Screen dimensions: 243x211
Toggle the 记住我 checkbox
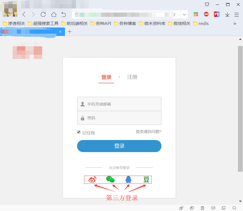point(79,132)
